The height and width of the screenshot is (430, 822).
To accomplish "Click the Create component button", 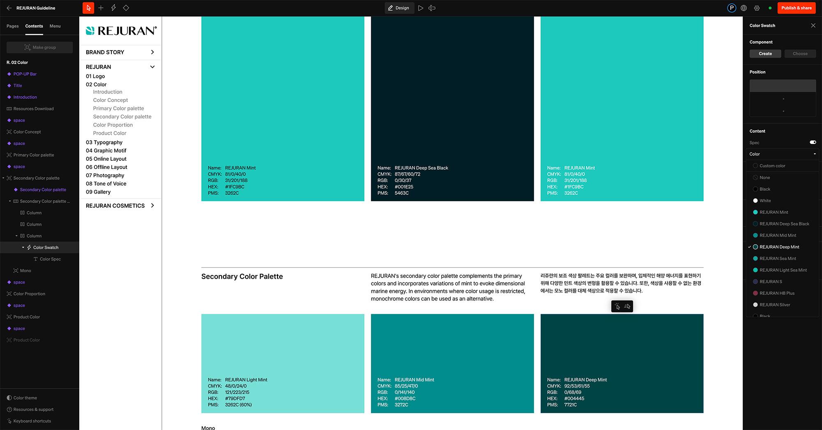I will 765,53.
